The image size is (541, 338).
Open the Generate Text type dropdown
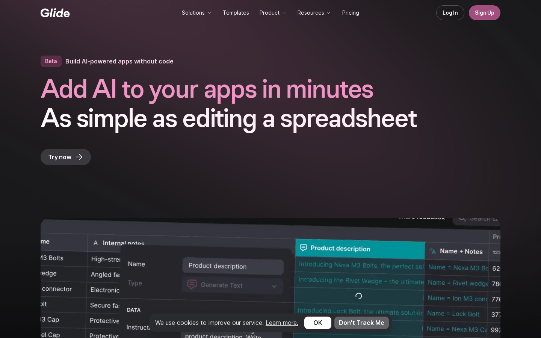(233, 285)
